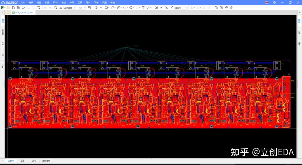Click the icon right of the mil dropdown
This screenshot has width=302, height=165.
click(89, 8)
